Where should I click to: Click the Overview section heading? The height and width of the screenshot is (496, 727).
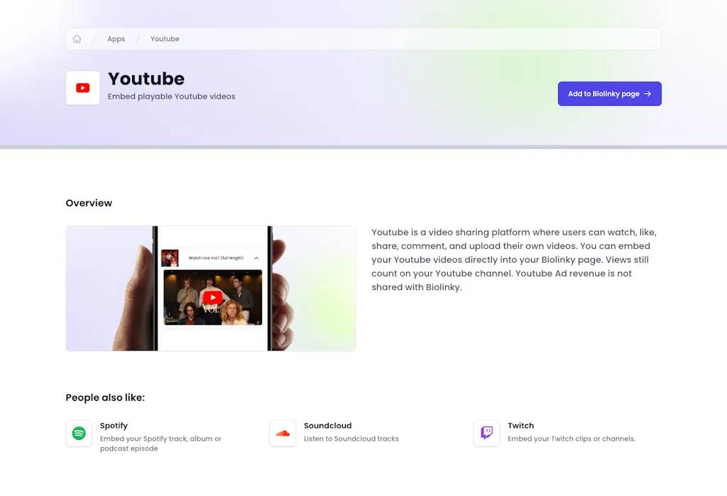pos(89,203)
